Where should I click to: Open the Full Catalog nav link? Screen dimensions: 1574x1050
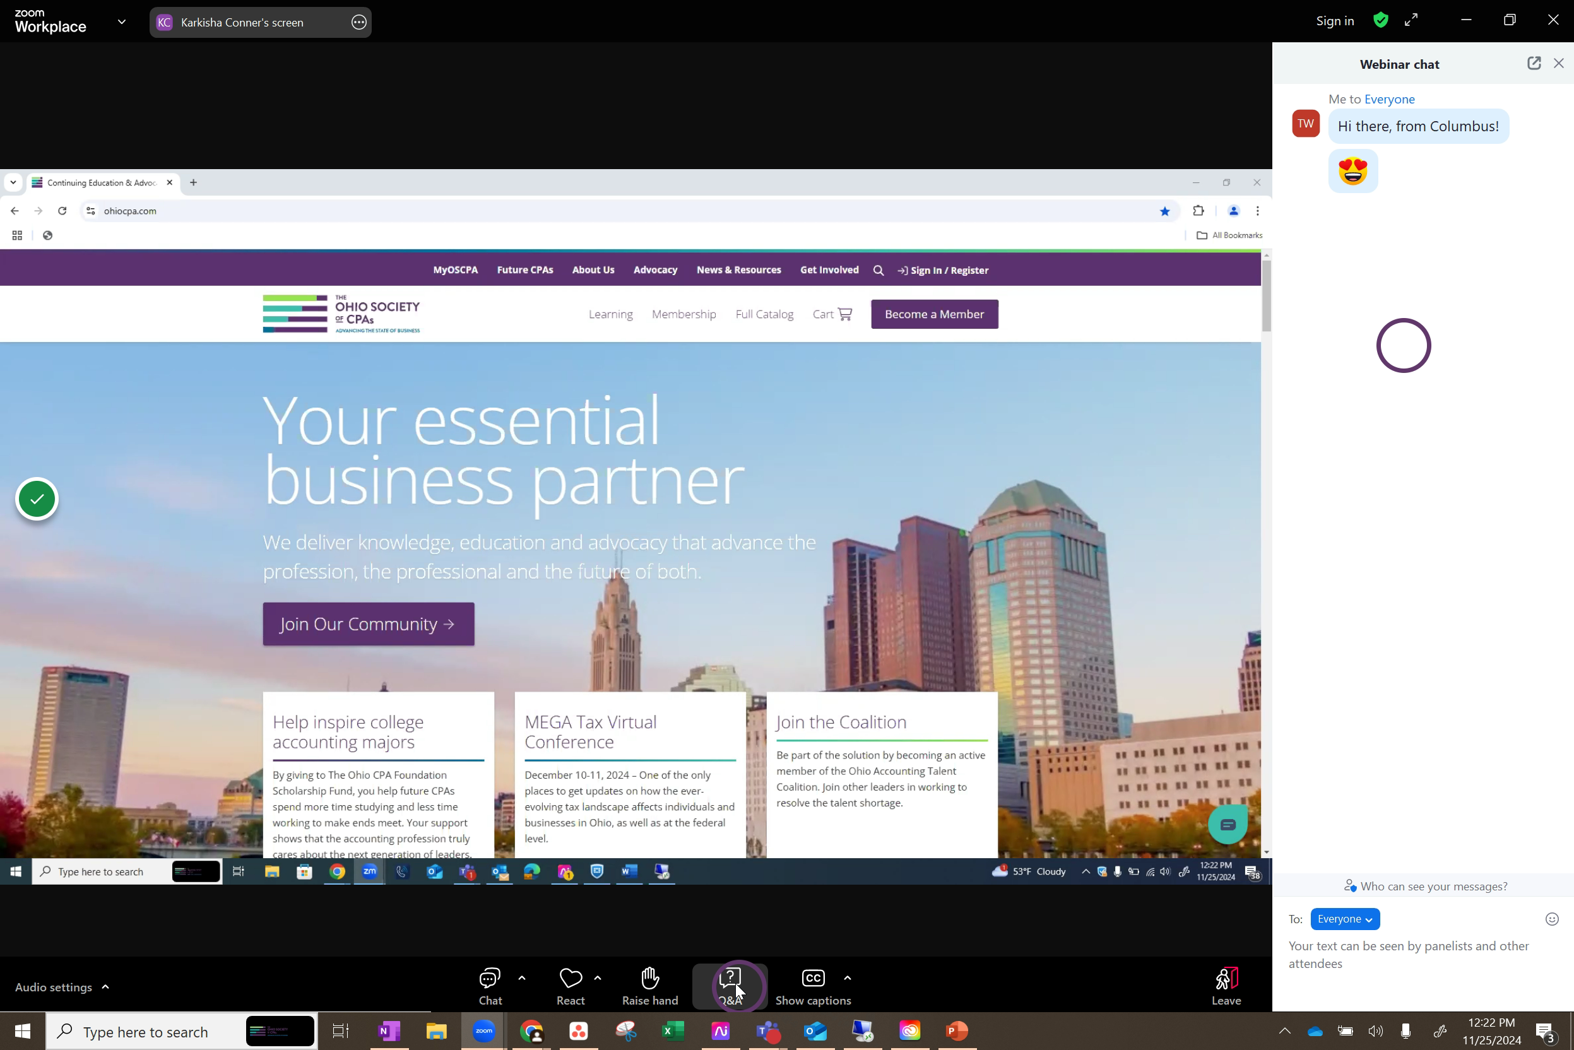[x=764, y=314]
